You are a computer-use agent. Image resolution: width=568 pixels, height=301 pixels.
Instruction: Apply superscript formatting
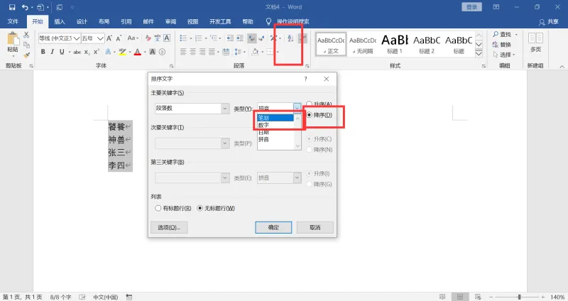97,52
